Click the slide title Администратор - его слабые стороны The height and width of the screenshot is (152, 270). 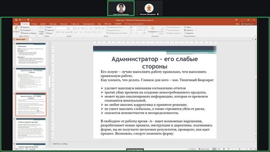click(155, 62)
